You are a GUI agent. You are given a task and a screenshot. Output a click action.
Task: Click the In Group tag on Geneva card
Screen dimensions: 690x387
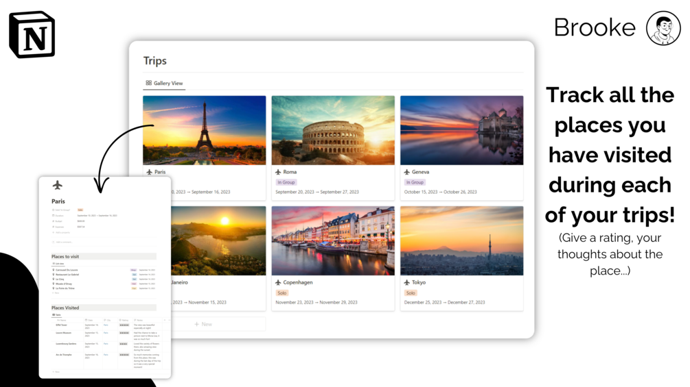click(x=415, y=182)
